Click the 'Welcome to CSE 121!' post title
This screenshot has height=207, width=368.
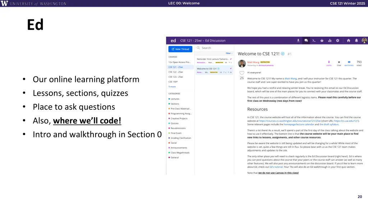coord(258,54)
